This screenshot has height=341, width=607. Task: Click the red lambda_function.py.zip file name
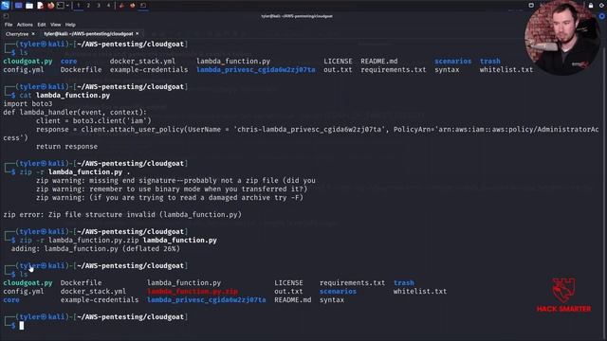click(193, 291)
